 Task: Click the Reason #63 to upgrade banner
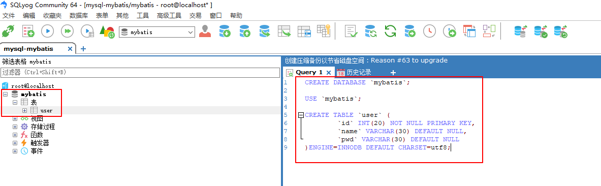[366, 60]
